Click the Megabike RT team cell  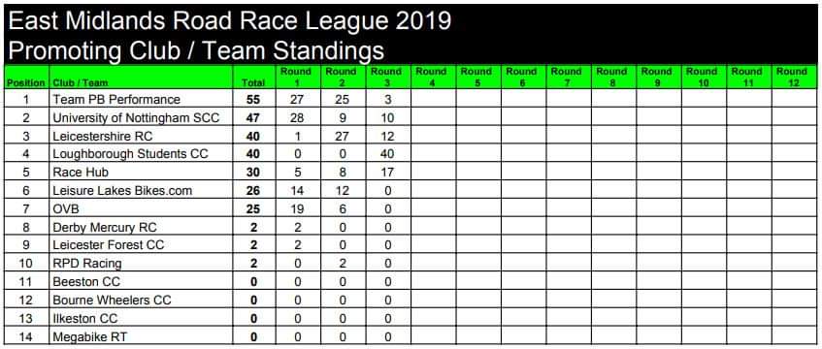141,336
